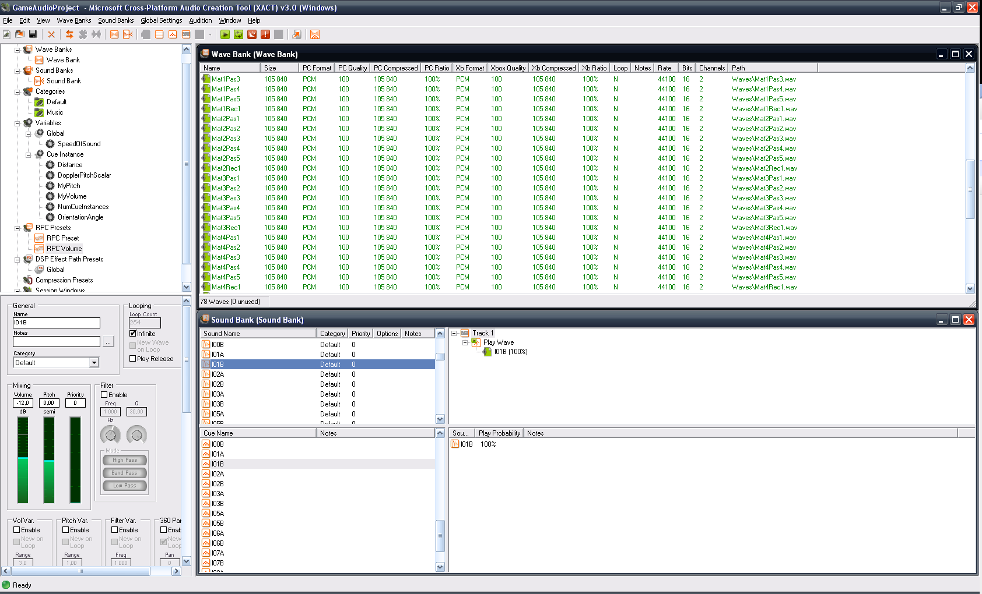Click the Volume mixing slider bar
The height and width of the screenshot is (594, 982).
click(x=23, y=459)
